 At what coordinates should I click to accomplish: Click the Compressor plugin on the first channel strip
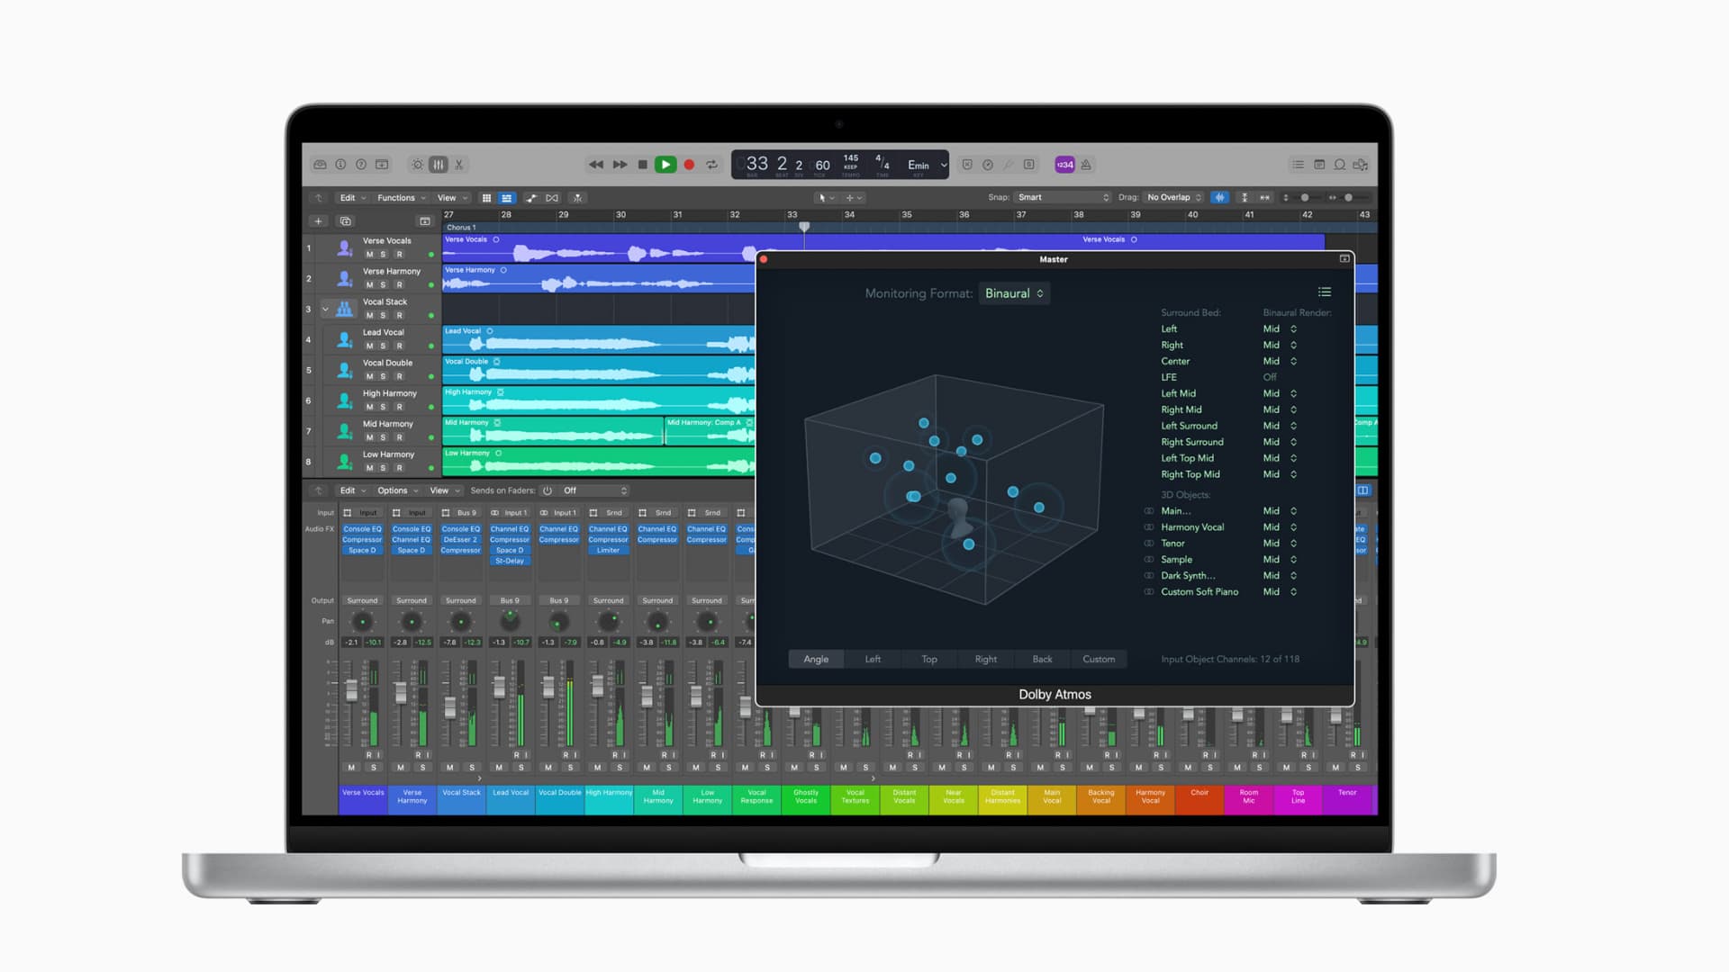point(362,540)
